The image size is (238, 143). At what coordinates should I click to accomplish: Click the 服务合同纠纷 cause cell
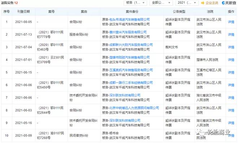pyautogui.click(x=79, y=35)
